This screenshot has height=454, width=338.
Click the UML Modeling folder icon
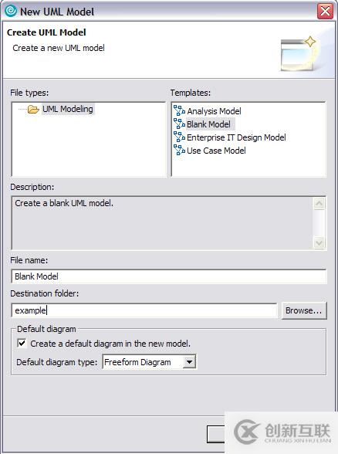33,110
